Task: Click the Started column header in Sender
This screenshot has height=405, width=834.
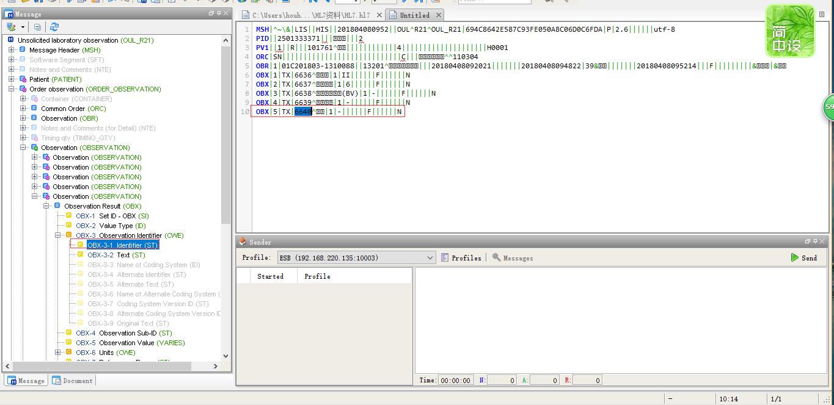Action: pyautogui.click(x=270, y=276)
